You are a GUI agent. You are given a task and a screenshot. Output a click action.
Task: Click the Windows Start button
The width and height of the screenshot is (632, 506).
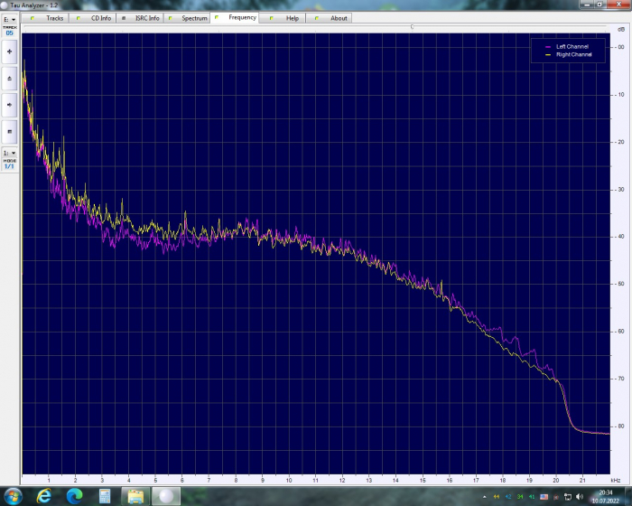(13, 496)
